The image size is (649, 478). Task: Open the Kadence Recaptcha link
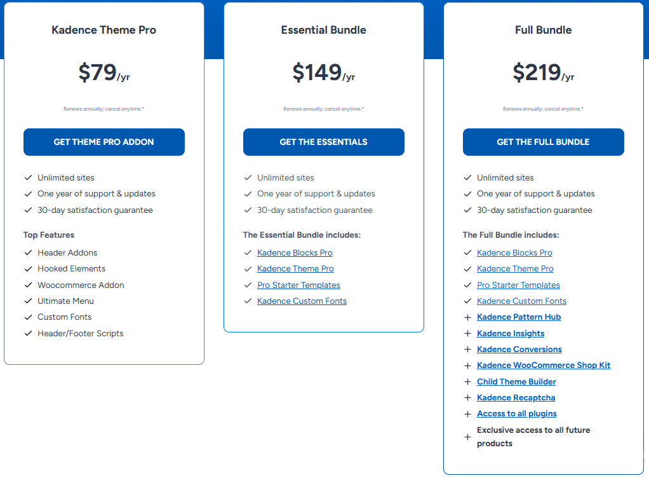point(516,397)
